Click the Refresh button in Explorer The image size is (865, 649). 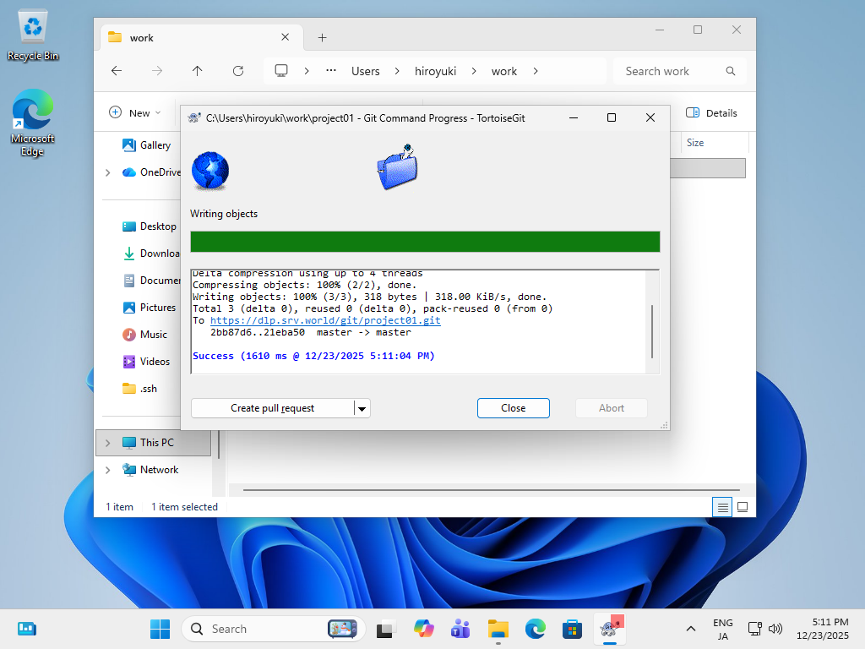click(x=238, y=71)
